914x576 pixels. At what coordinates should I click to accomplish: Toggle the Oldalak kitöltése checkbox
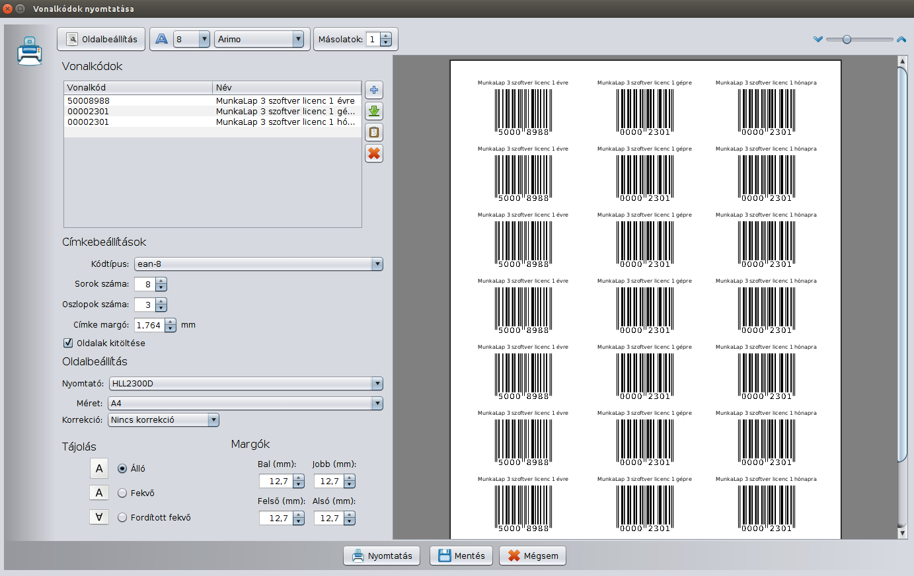click(68, 343)
